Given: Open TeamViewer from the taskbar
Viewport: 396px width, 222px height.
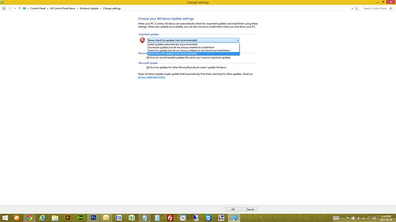Looking at the screenshot, I should coord(208,218).
